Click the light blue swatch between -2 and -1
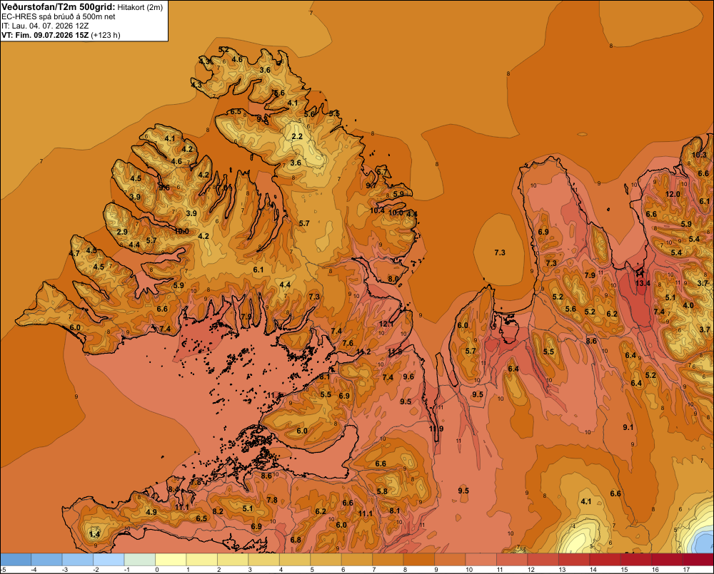Image resolution: width=714 pixels, height=574 pixels. [x=109, y=560]
